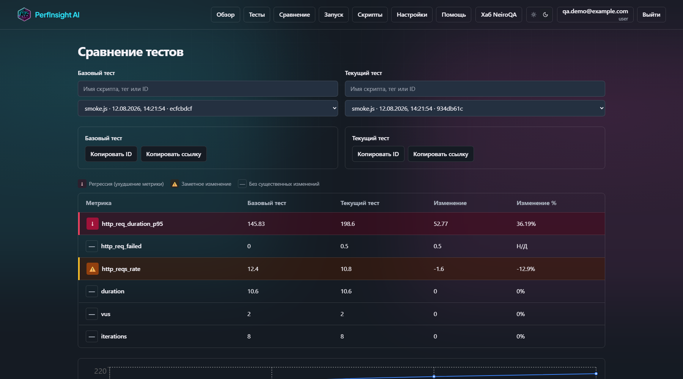Navigate to Скрипты
Image resolution: width=683 pixels, height=379 pixels.
coord(370,15)
